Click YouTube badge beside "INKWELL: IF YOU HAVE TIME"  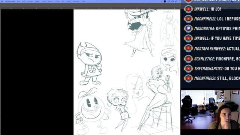point(188,38)
